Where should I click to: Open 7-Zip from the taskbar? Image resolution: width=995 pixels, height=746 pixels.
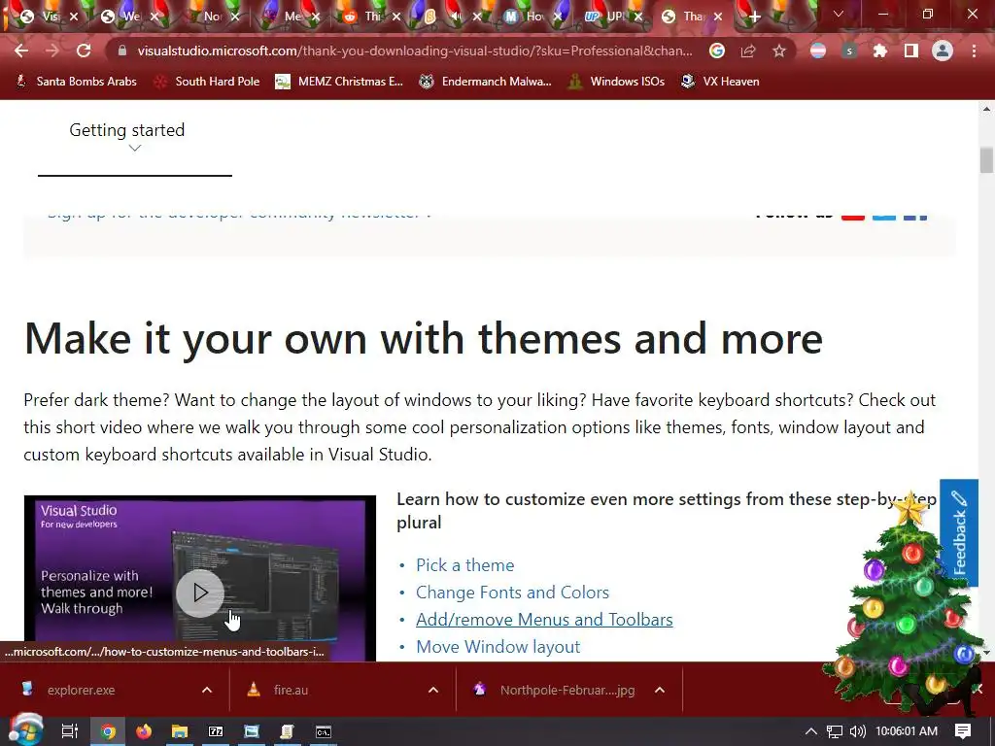[x=216, y=731]
